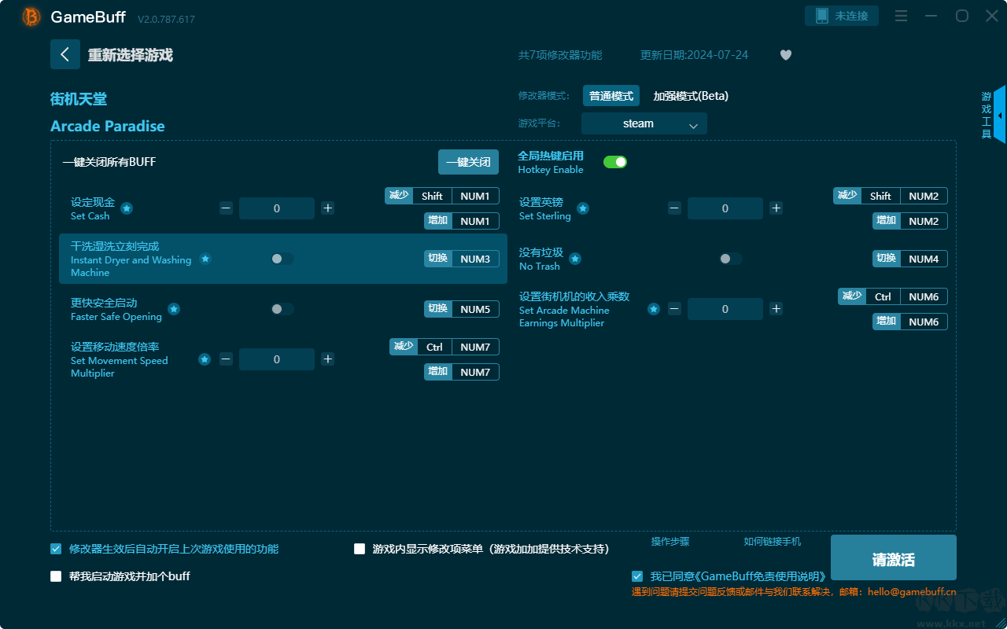
Task: Select the 普通模式 trainer mode tab
Action: coord(611,96)
